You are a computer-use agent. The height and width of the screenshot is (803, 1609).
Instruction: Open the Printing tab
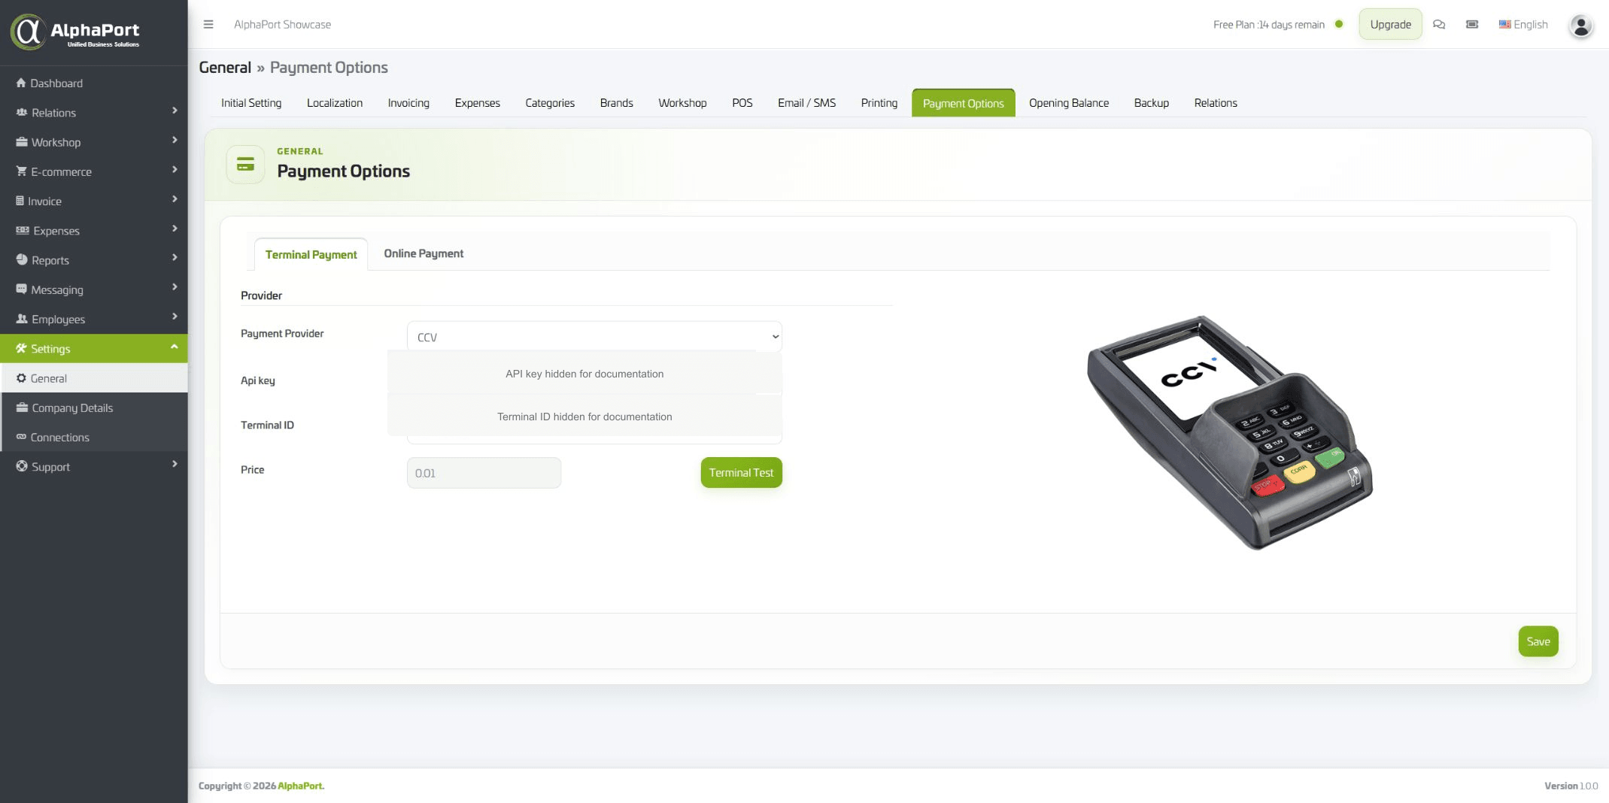[879, 103]
